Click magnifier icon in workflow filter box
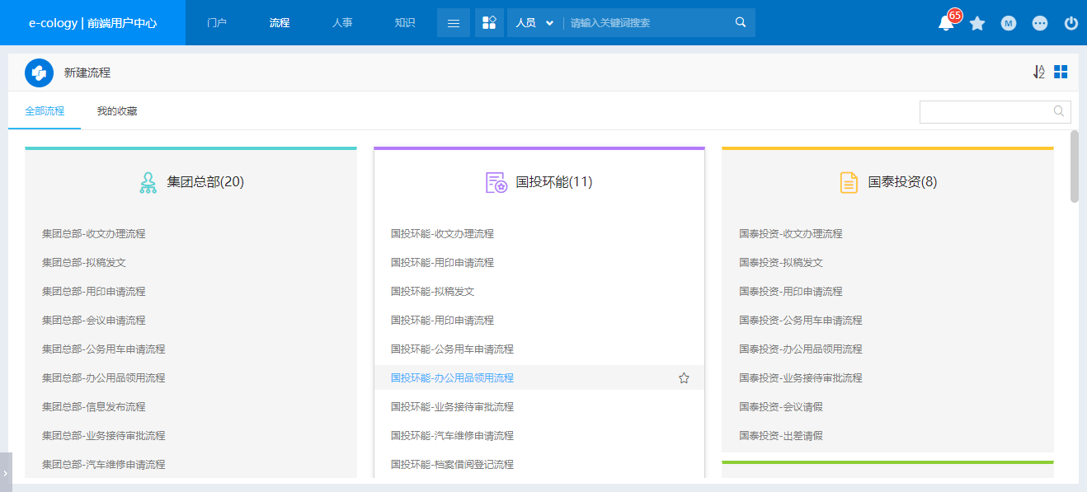 [1059, 111]
